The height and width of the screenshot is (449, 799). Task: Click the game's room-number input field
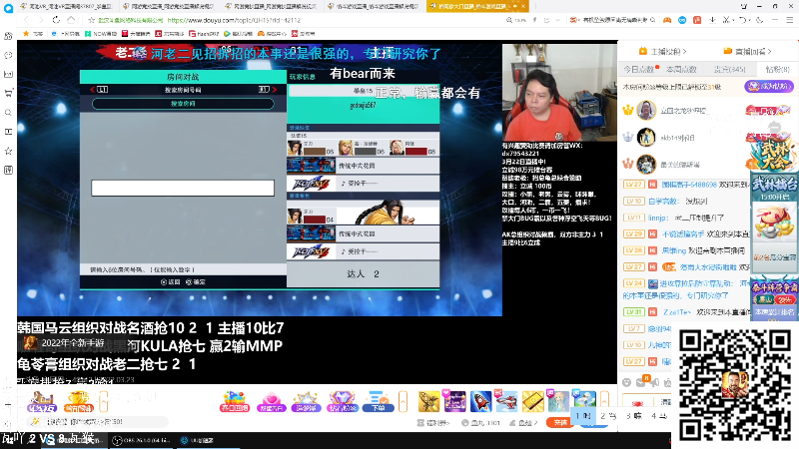pos(183,188)
